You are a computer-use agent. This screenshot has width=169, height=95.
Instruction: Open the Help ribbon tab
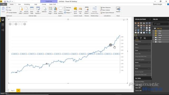click(36, 4)
